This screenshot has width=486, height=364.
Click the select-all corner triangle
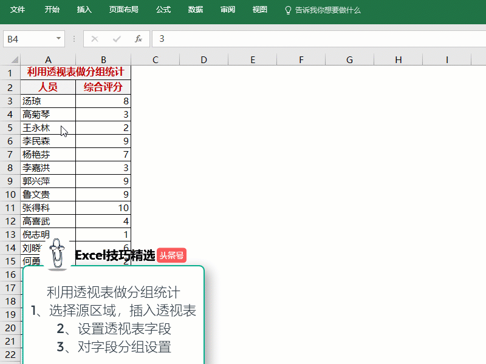click(x=11, y=59)
